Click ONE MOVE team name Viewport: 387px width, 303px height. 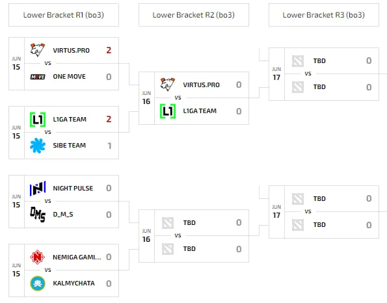click(70, 77)
